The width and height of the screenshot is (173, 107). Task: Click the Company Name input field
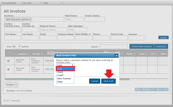point(66,38)
